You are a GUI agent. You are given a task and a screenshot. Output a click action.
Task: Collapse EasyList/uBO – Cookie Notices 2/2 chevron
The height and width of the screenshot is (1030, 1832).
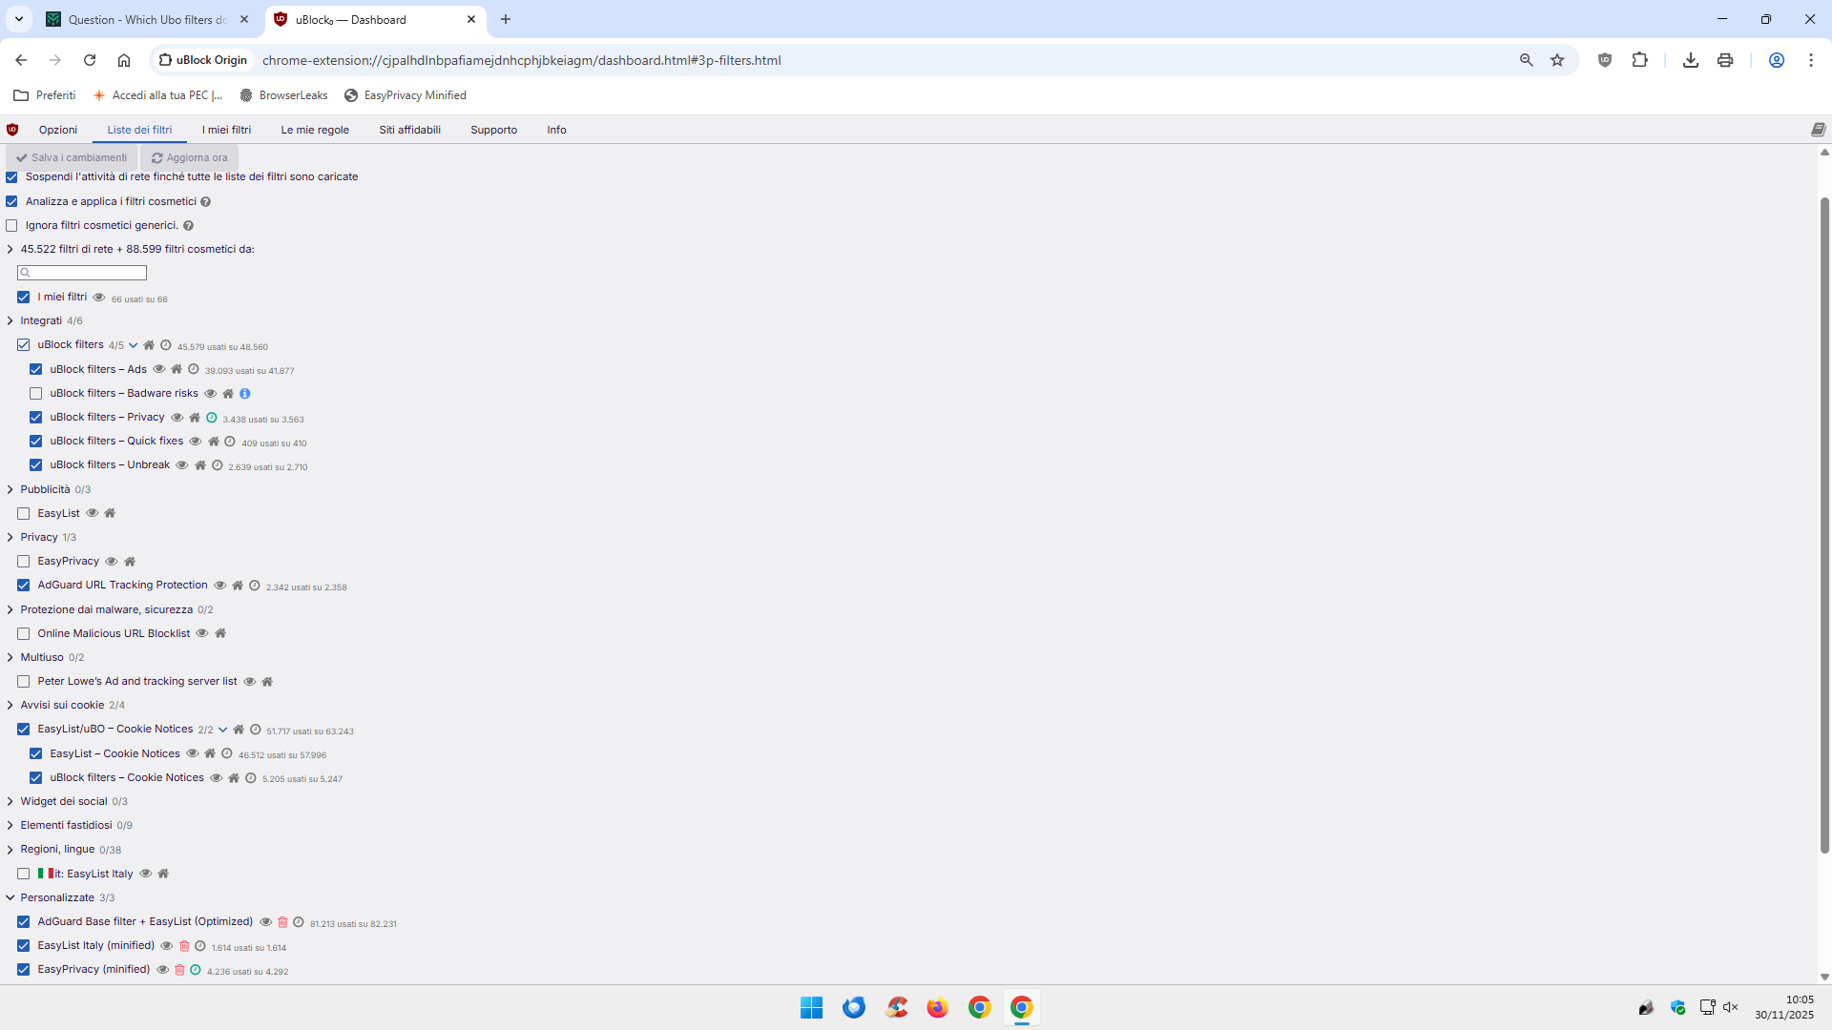(222, 730)
